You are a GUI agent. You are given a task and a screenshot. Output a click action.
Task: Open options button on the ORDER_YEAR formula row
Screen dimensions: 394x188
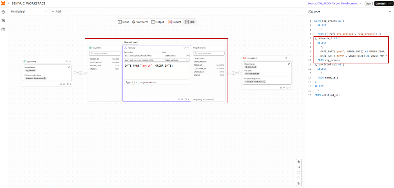(188, 56)
